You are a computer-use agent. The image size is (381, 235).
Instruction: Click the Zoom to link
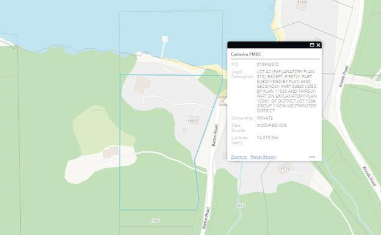(x=239, y=157)
